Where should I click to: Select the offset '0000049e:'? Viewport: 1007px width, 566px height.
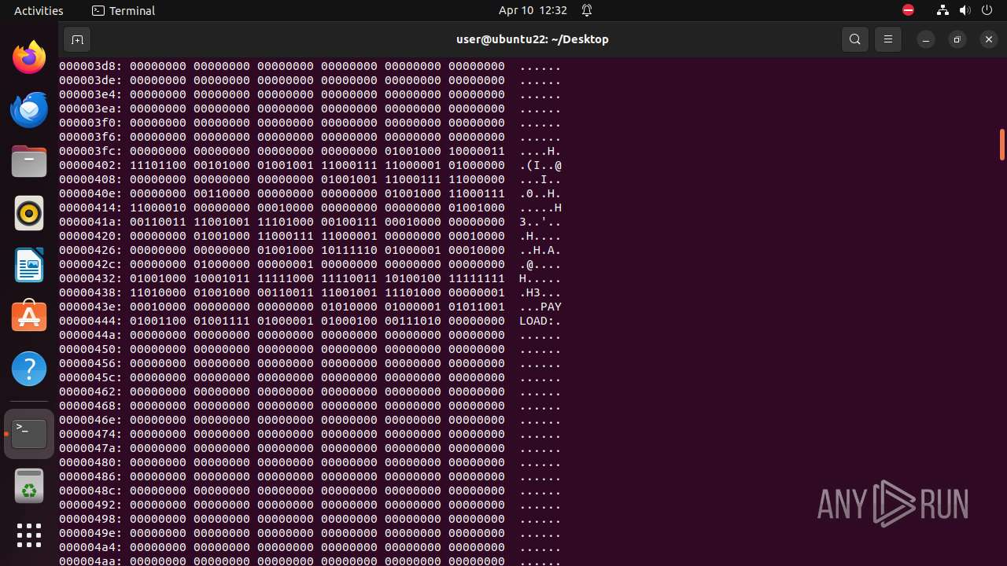pos(90,533)
